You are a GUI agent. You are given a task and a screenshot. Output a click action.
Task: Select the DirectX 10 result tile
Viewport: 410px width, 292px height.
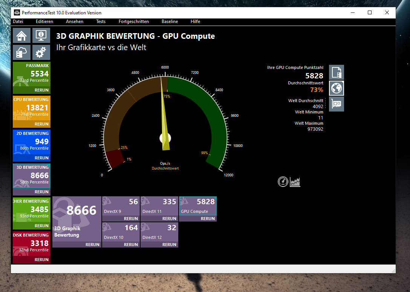click(121, 232)
